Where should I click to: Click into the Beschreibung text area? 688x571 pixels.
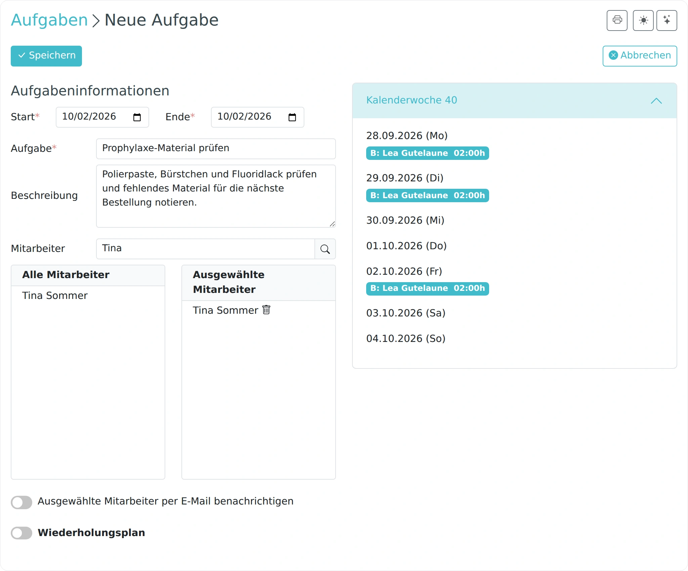click(x=216, y=196)
